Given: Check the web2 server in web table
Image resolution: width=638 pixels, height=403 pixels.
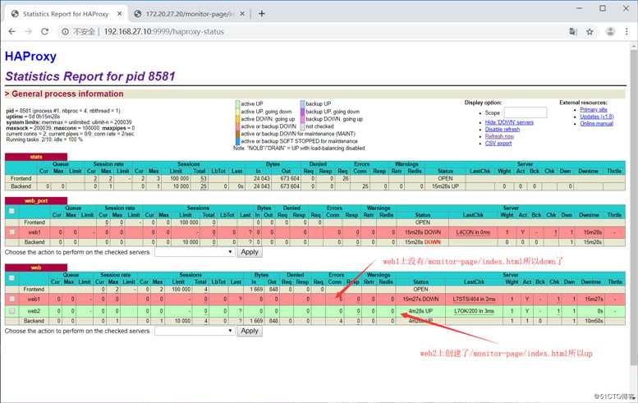Looking at the screenshot, I should (11, 311).
